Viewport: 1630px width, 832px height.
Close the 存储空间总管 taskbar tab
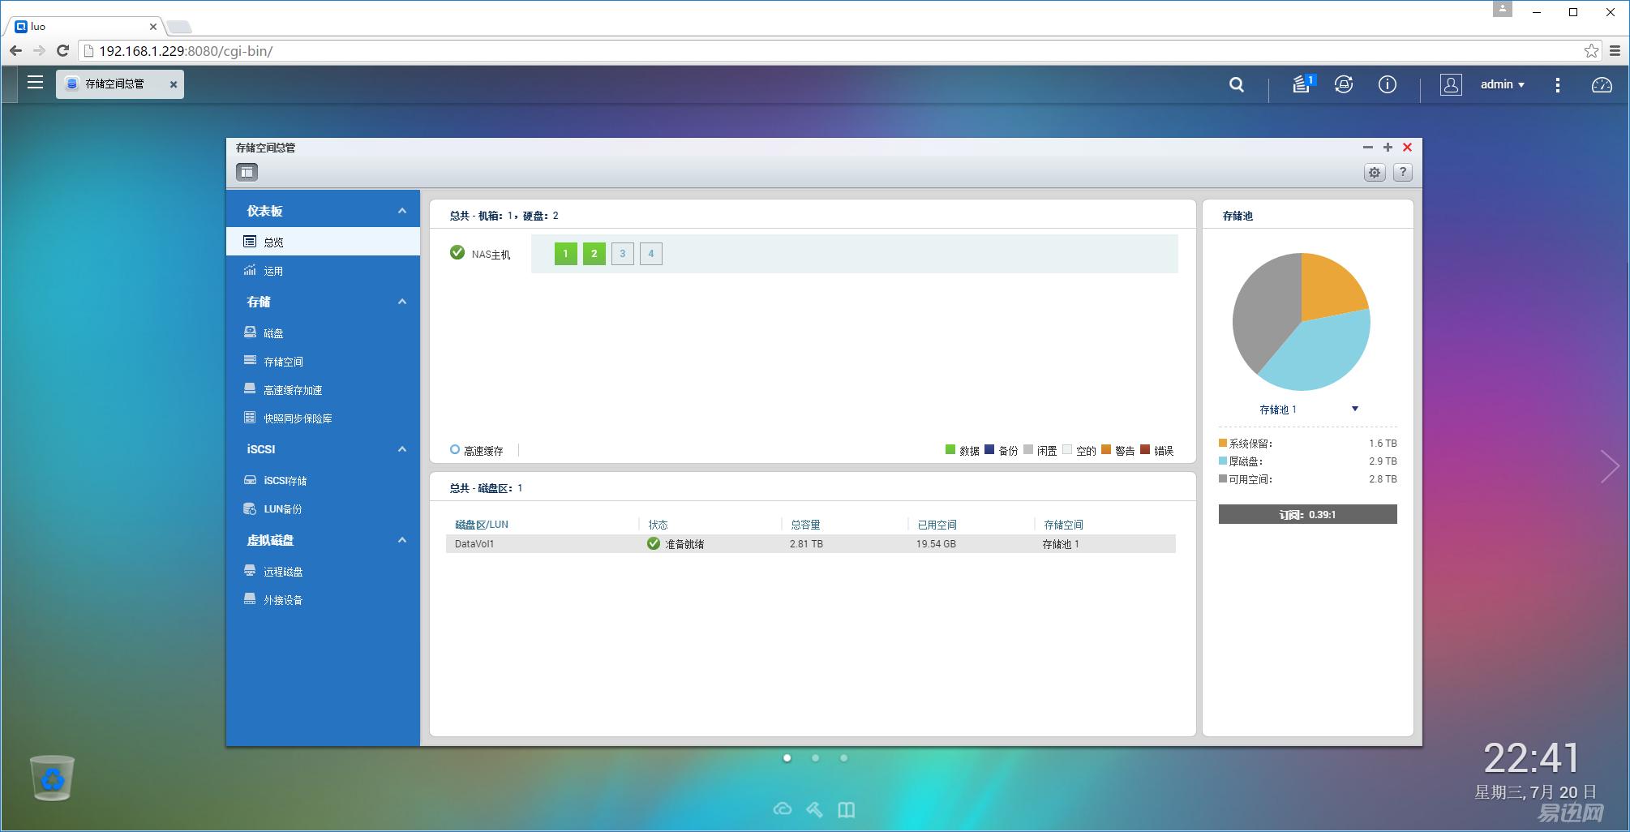pyautogui.click(x=173, y=84)
